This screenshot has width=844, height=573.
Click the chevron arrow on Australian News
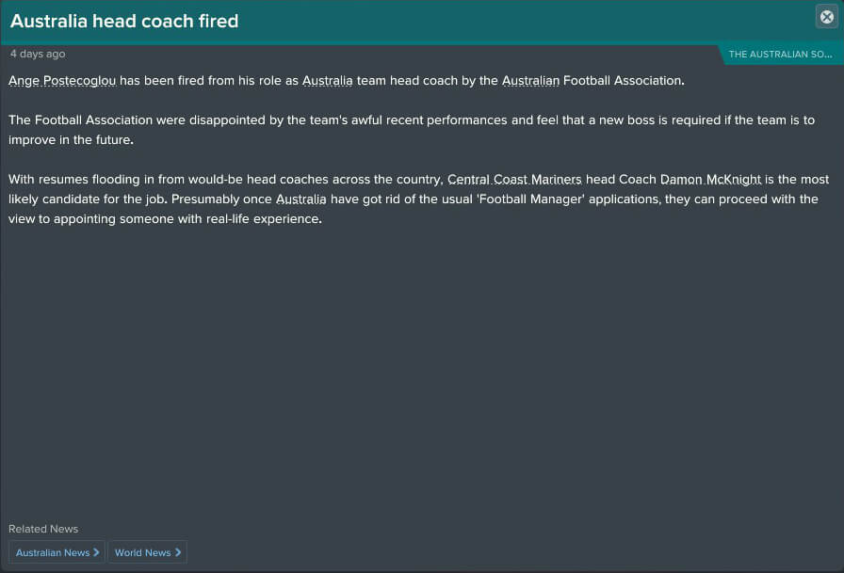point(96,552)
